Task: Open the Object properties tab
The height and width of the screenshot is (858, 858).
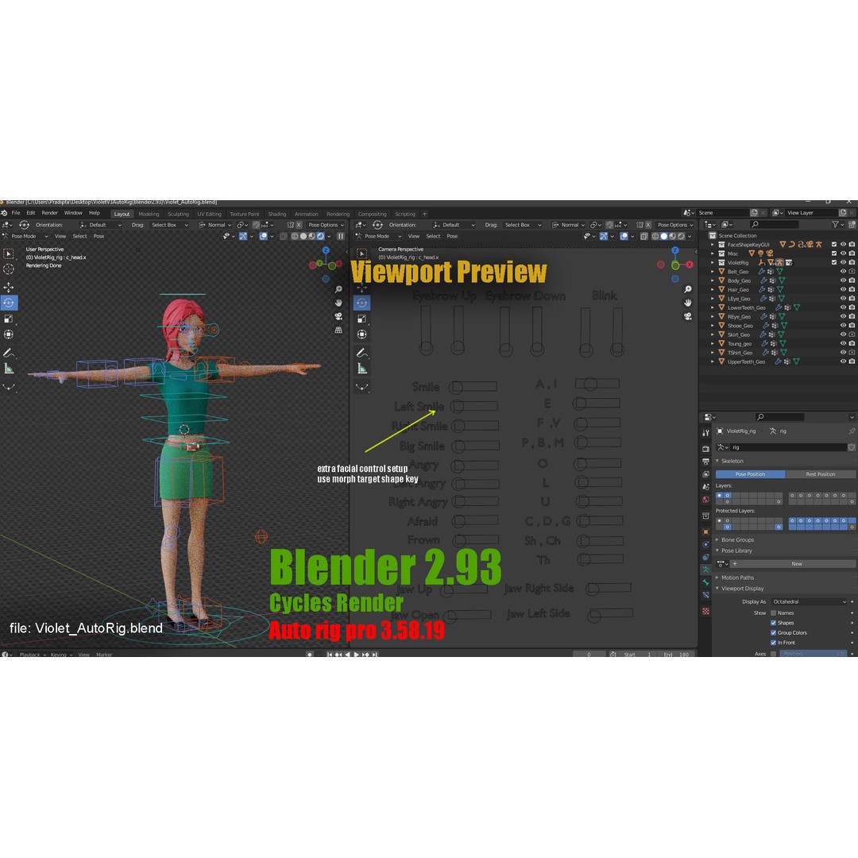Action: [706, 531]
